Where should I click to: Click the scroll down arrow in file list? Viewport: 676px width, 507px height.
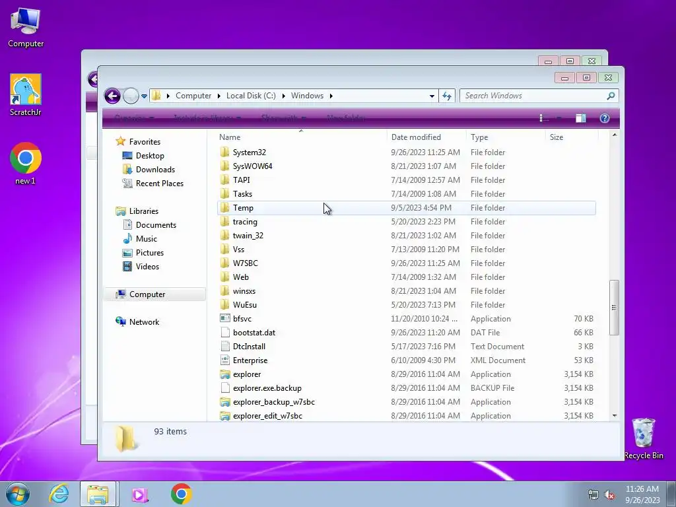615,416
